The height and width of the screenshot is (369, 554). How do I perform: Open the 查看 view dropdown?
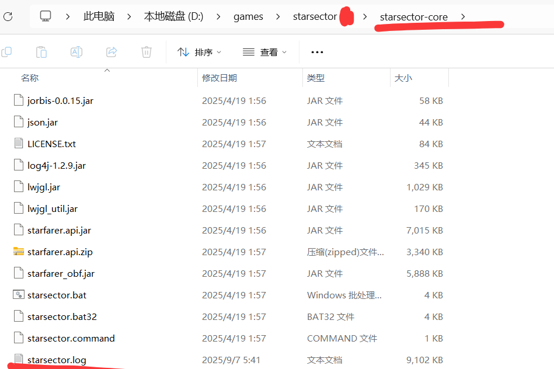point(265,52)
